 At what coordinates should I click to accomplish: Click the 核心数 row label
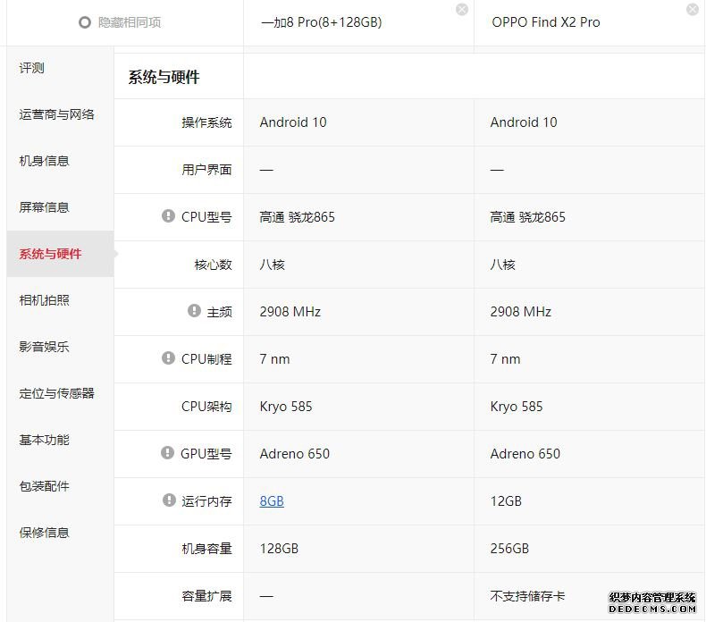click(213, 265)
